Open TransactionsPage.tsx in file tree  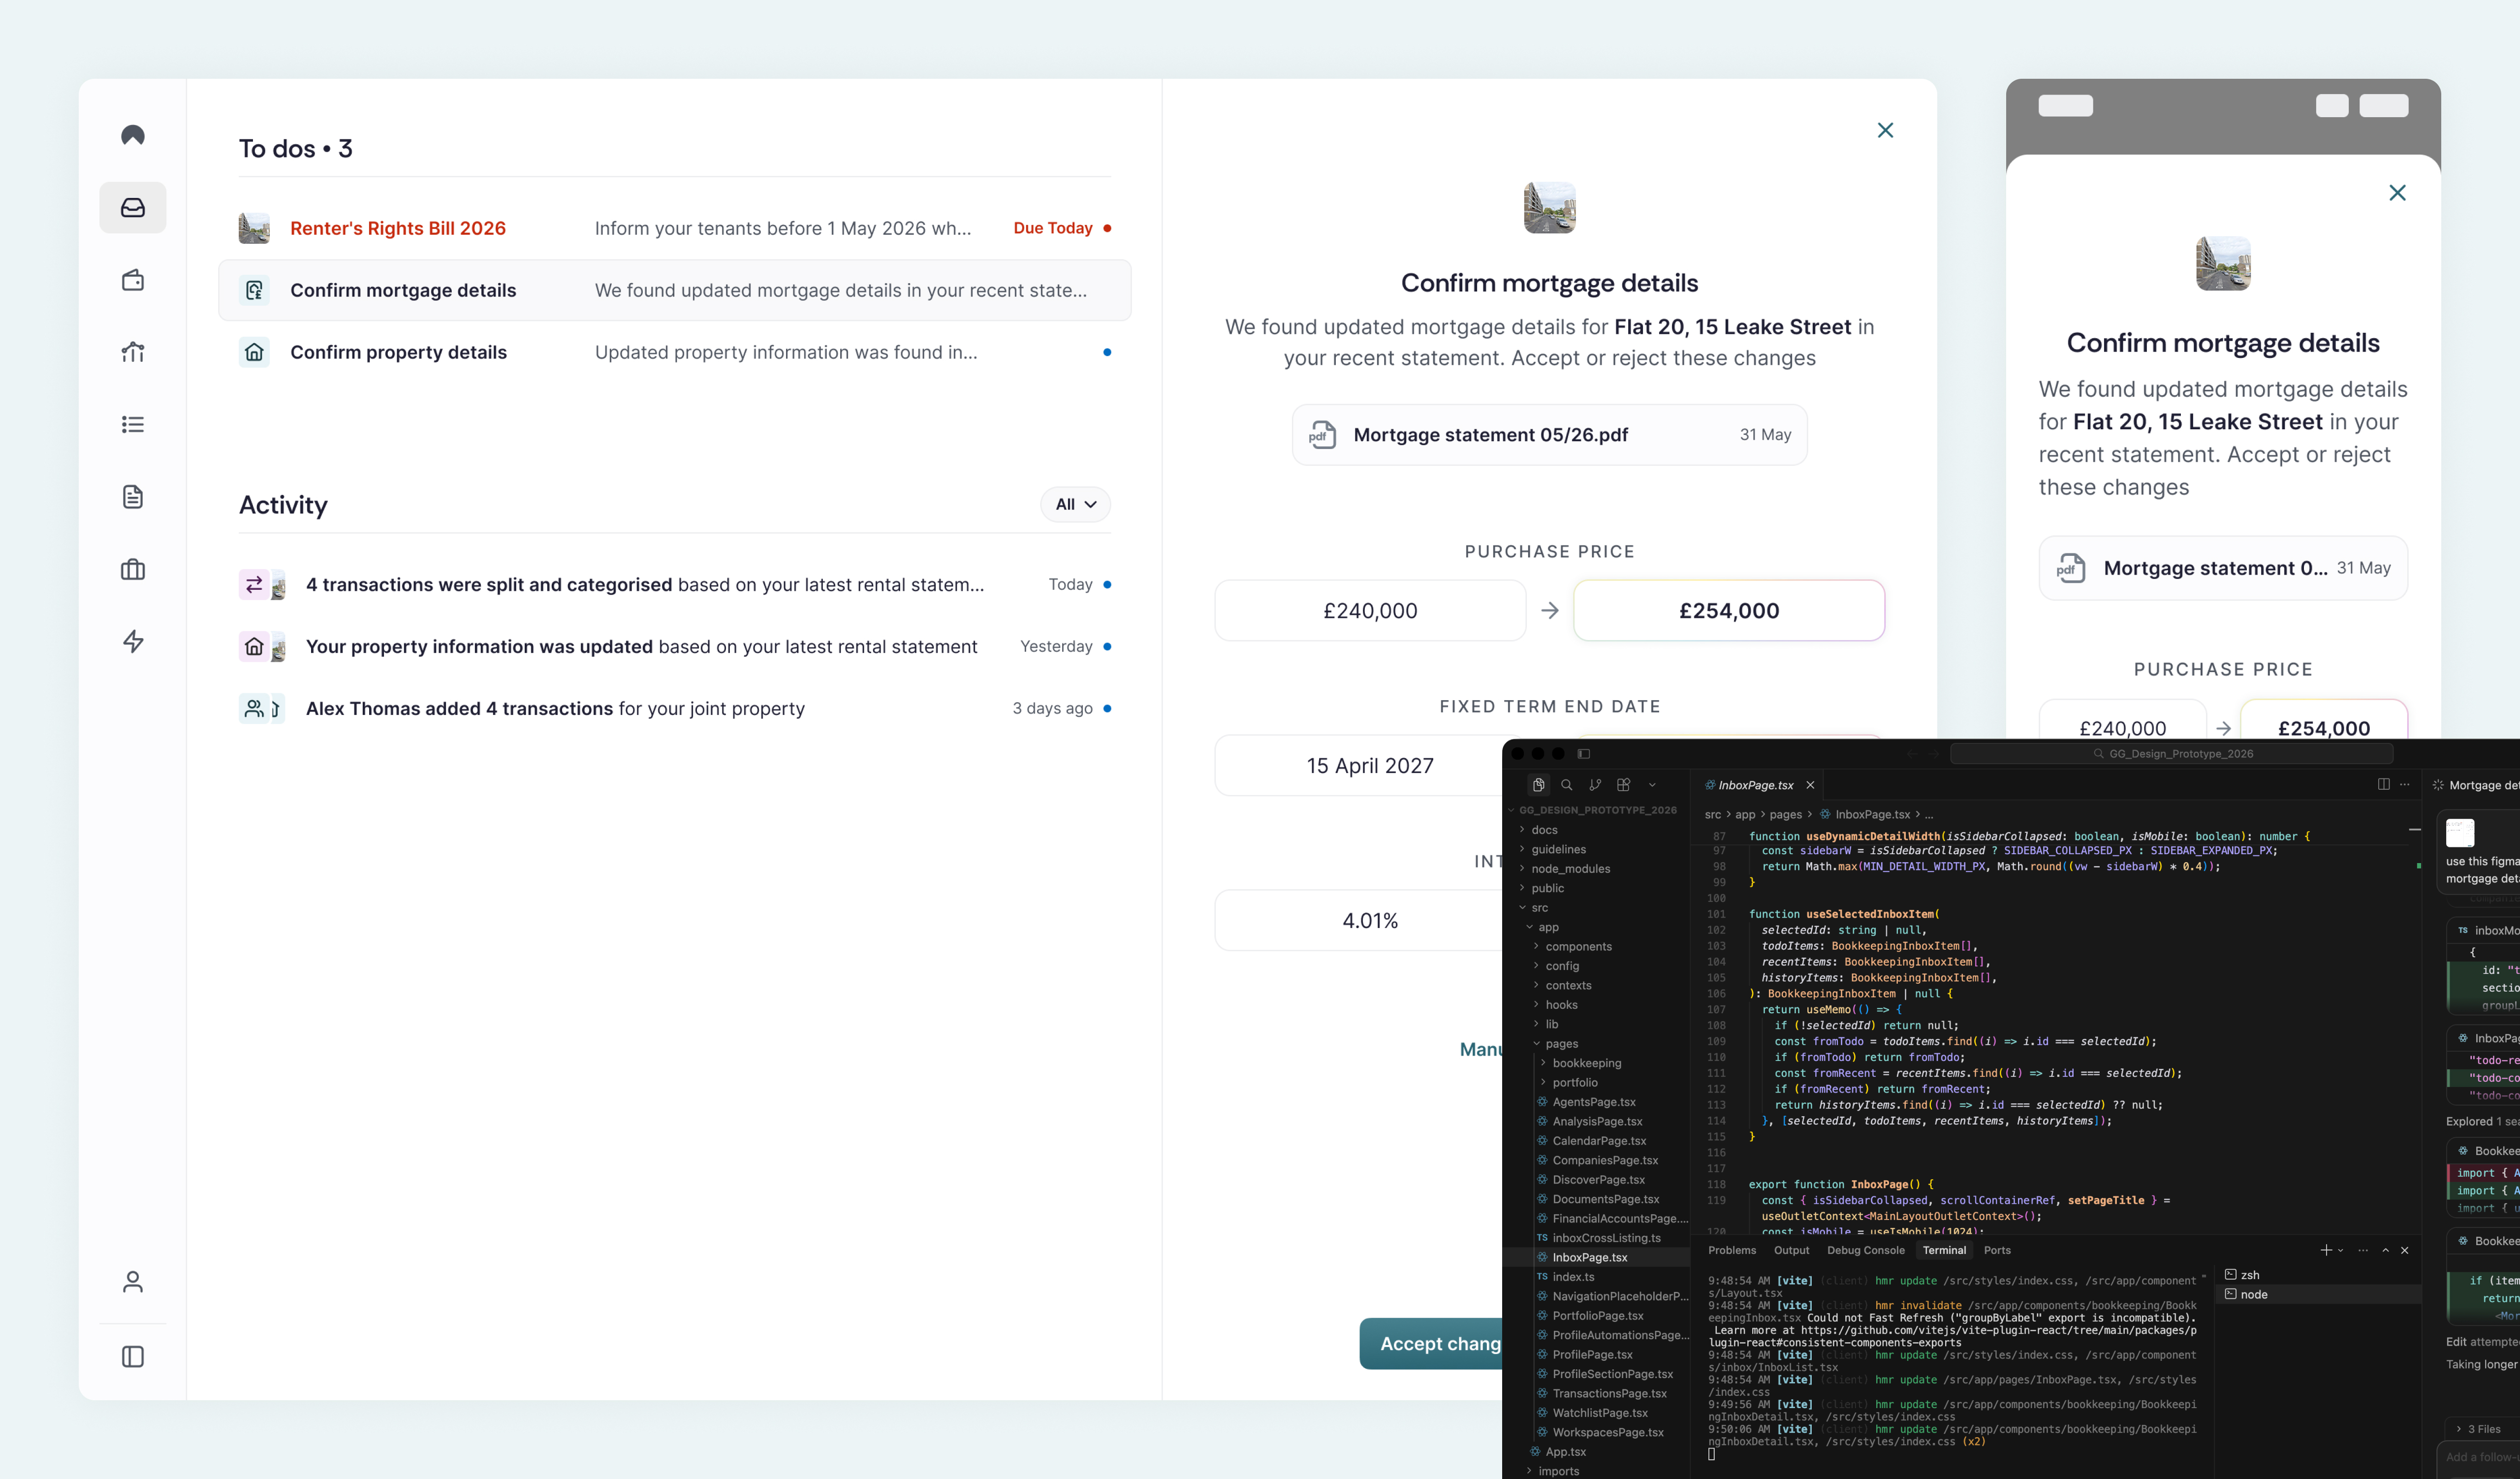tap(1595, 1393)
